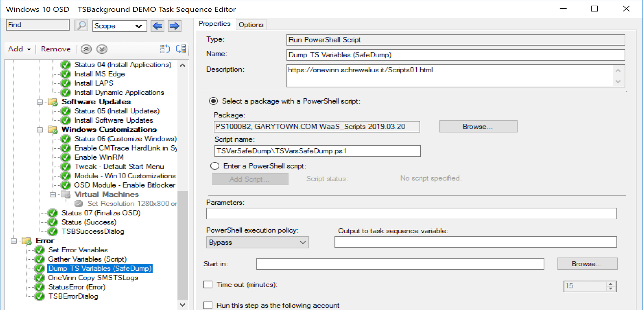Select 'Set Error Variables' step
The height and width of the screenshot is (310, 643).
pos(78,250)
